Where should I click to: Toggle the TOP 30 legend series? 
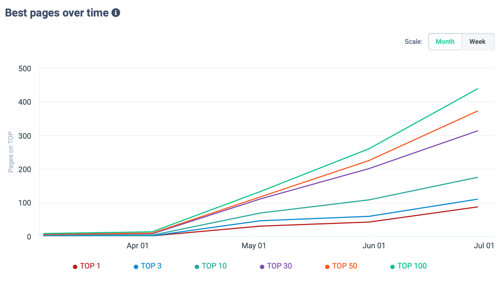point(276,266)
